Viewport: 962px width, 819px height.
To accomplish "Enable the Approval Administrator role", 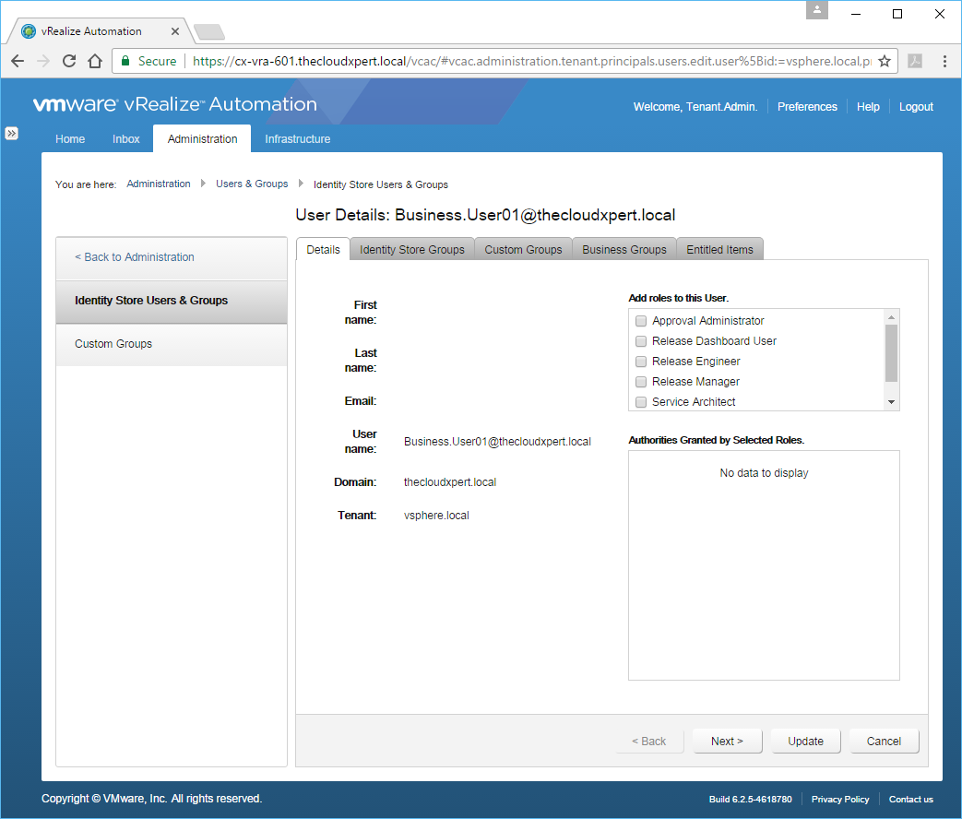I will tap(641, 321).
